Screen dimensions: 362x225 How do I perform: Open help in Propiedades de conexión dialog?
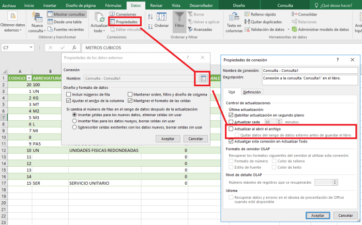[338, 60]
